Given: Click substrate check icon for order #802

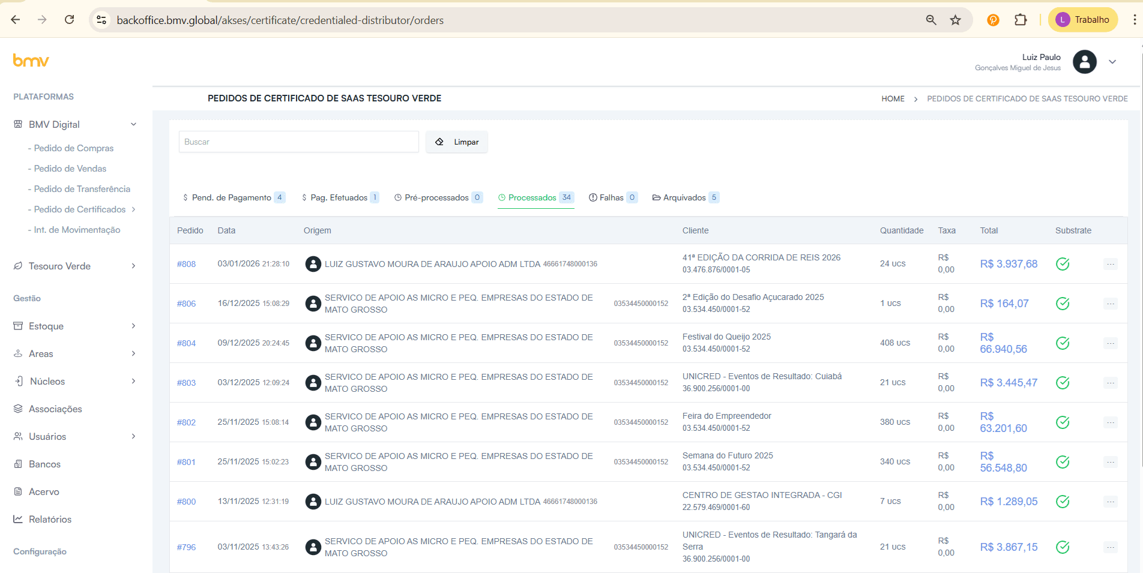Looking at the screenshot, I should click(x=1063, y=422).
